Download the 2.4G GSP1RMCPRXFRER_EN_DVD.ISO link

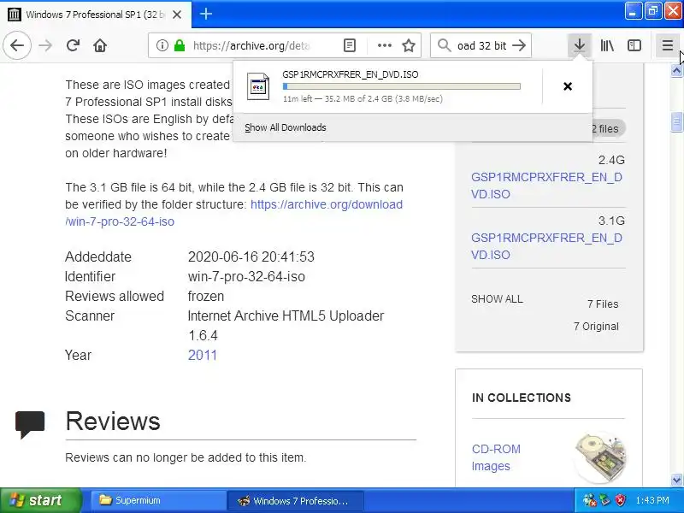click(546, 186)
